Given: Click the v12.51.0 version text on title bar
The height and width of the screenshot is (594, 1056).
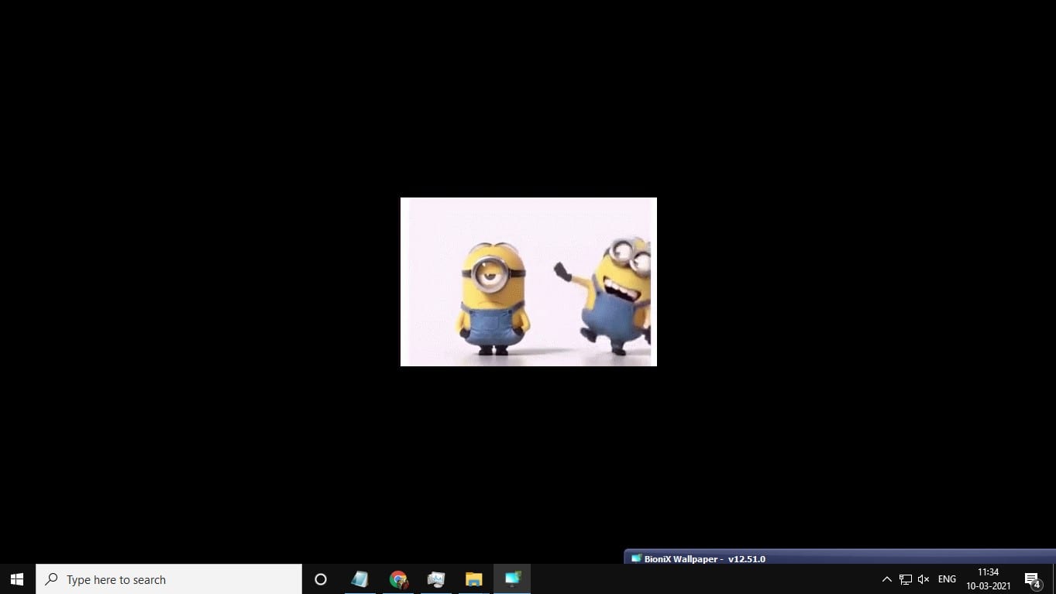Looking at the screenshot, I should [x=746, y=558].
